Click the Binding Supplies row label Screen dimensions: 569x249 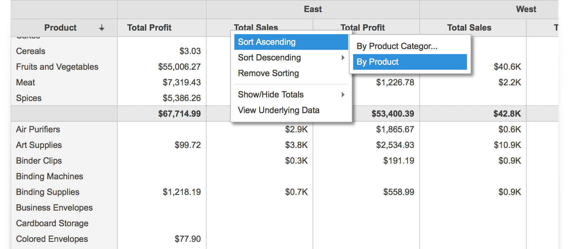click(48, 192)
